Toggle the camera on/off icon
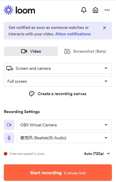 9,125
